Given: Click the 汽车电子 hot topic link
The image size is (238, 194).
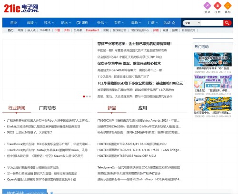Looking at the screenshot, I should pos(45,30).
